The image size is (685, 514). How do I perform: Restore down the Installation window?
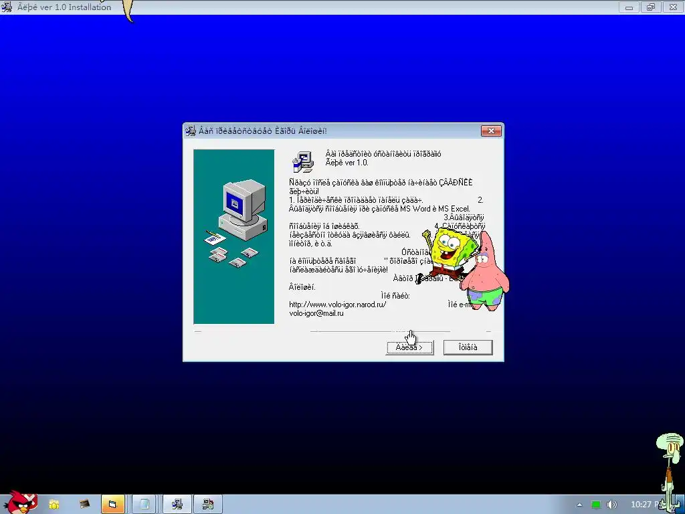click(x=651, y=7)
